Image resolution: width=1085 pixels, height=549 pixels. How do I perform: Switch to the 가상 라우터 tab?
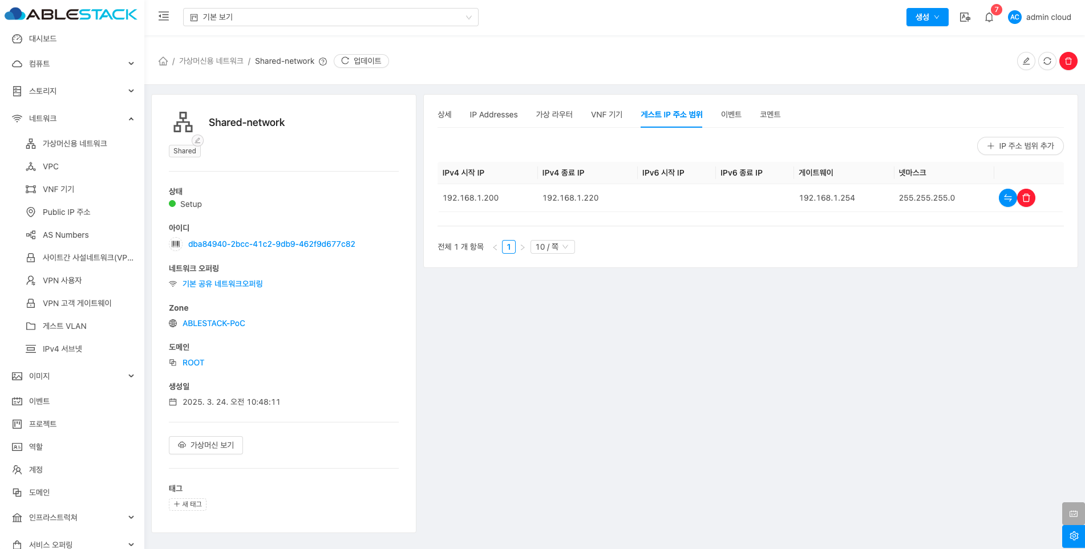[x=554, y=115]
